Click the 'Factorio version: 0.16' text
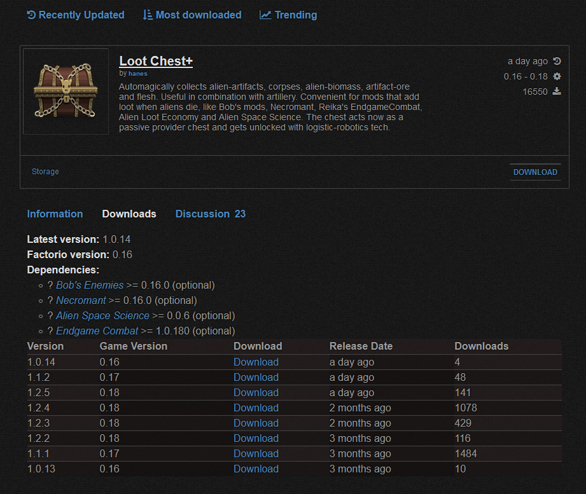 [80, 255]
